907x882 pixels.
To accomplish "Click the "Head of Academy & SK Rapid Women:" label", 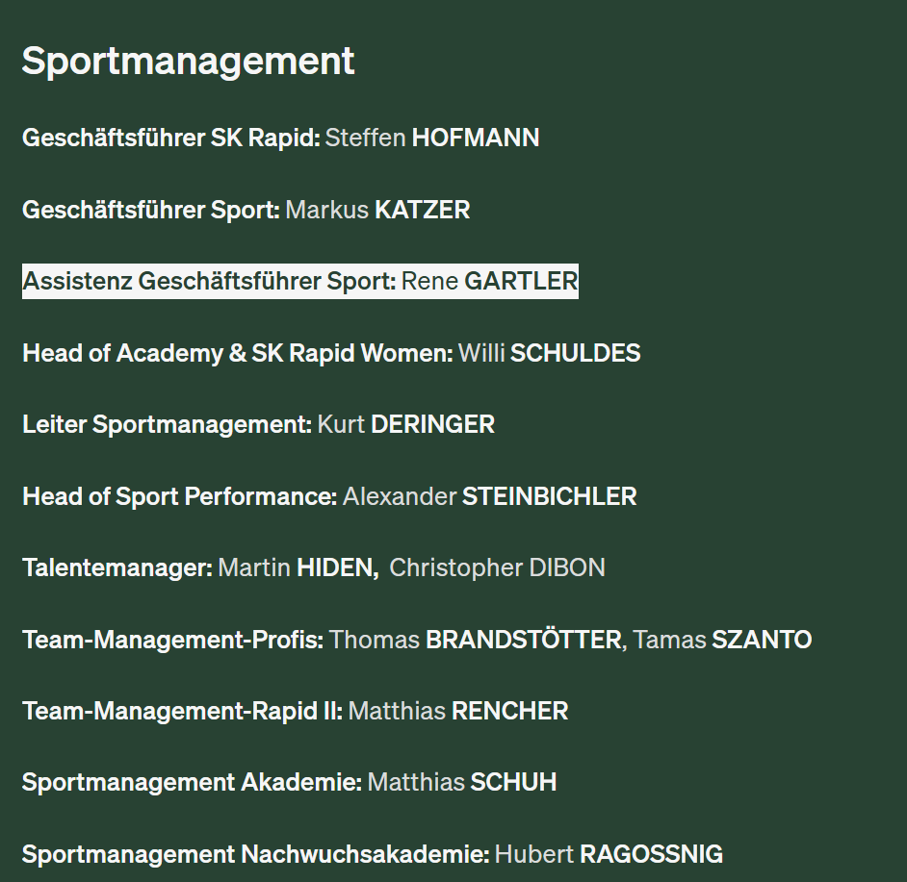I will [237, 353].
